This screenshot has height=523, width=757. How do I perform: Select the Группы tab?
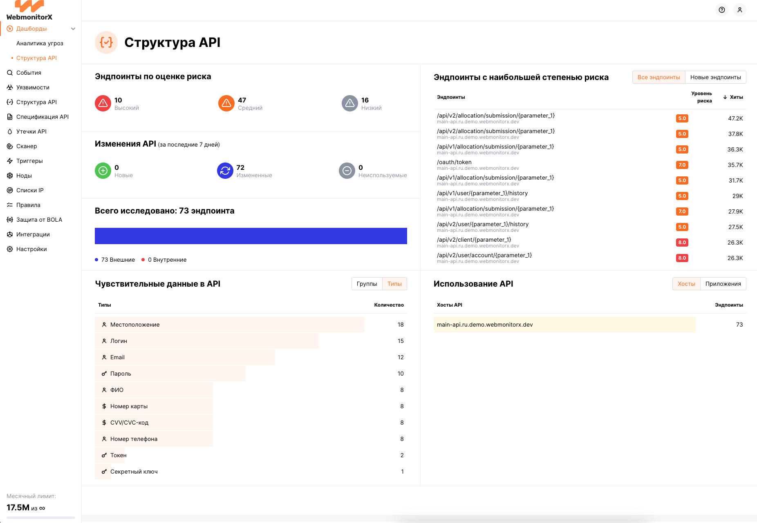pyautogui.click(x=367, y=284)
